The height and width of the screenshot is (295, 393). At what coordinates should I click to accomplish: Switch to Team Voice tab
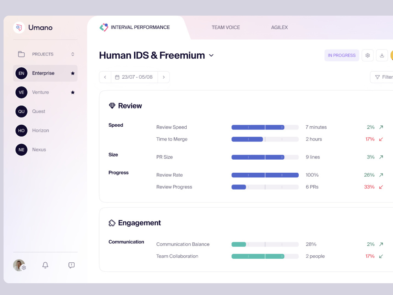click(226, 28)
